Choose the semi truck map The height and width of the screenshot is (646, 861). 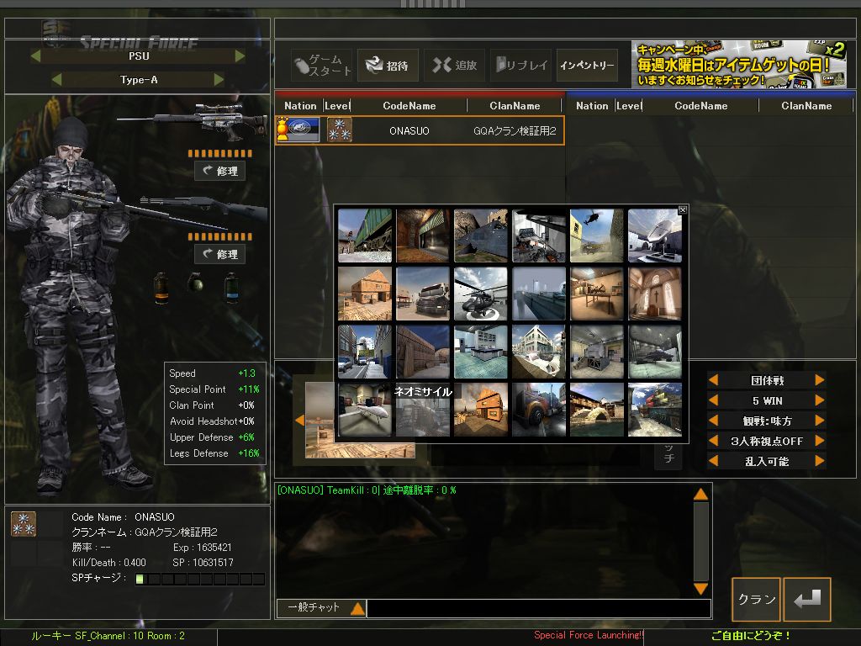click(x=539, y=410)
